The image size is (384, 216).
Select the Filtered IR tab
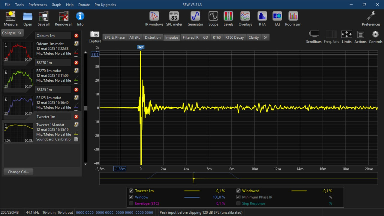point(190,37)
